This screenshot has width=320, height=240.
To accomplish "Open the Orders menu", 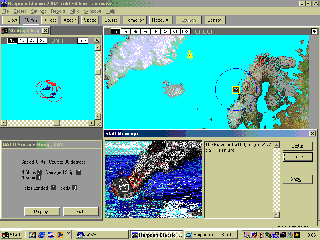I will click(20, 11).
